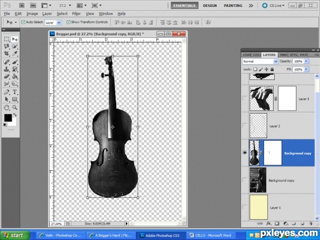The width and height of the screenshot is (320, 240).
Task: Switch to the Painting workspace
Action: pyautogui.click(x=233, y=5)
